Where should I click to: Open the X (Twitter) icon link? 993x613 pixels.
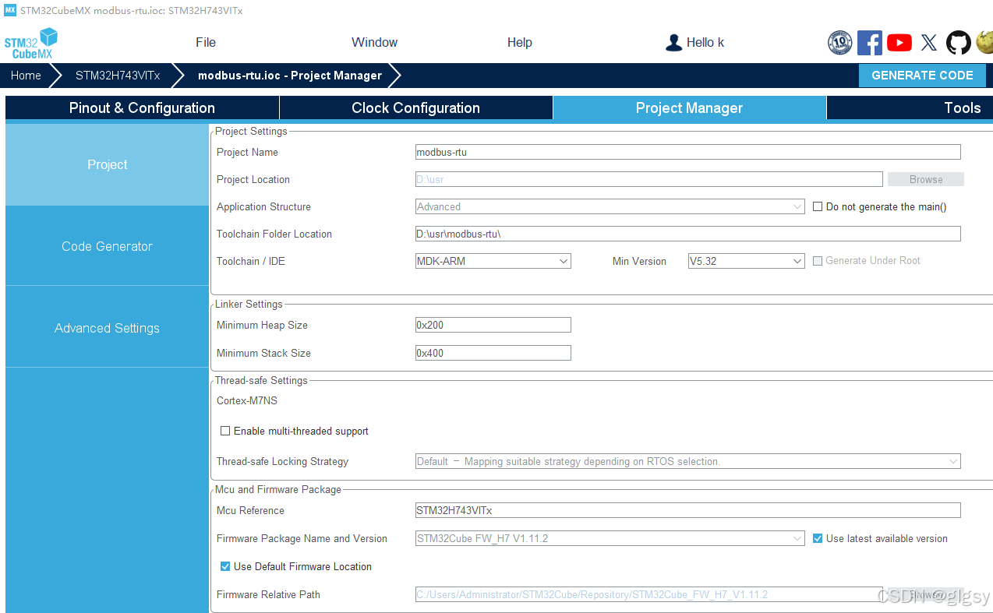(x=928, y=42)
